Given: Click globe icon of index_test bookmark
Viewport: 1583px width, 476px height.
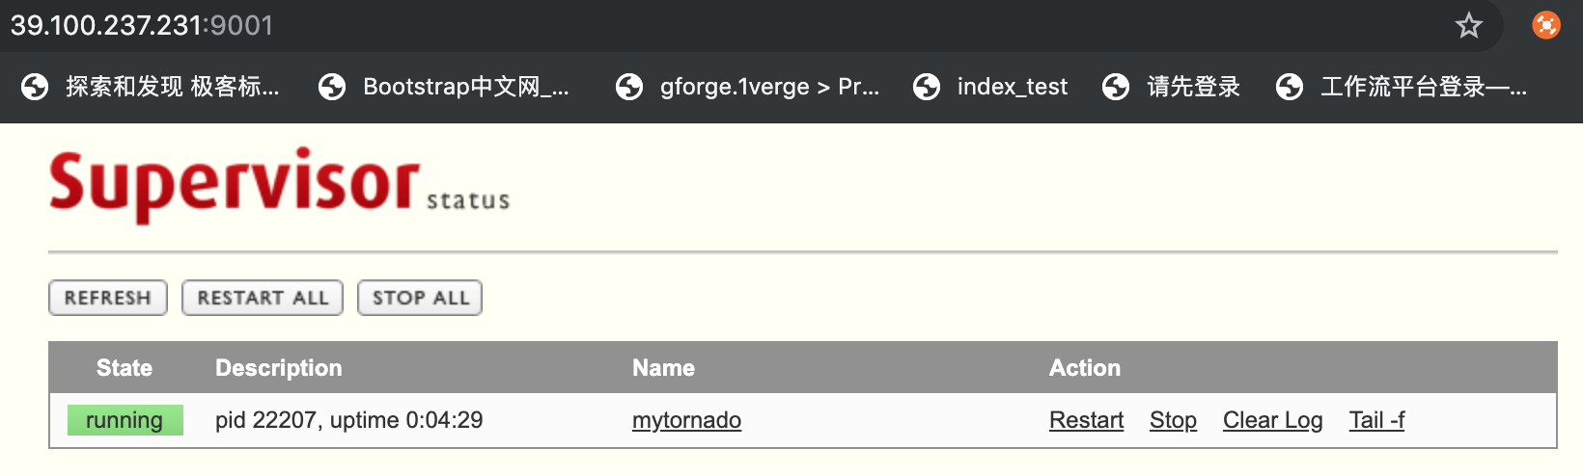Looking at the screenshot, I should tap(927, 87).
